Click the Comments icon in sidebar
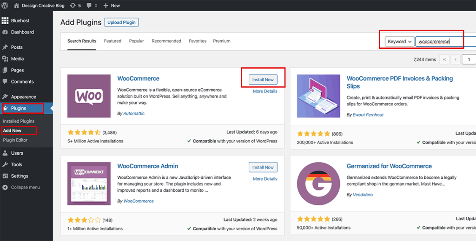The image size is (476, 241). tap(5, 82)
